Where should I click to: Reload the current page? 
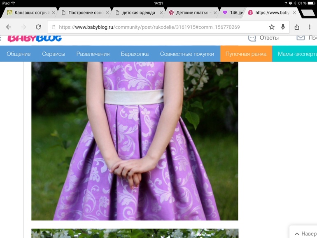pyautogui.click(x=38, y=27)
